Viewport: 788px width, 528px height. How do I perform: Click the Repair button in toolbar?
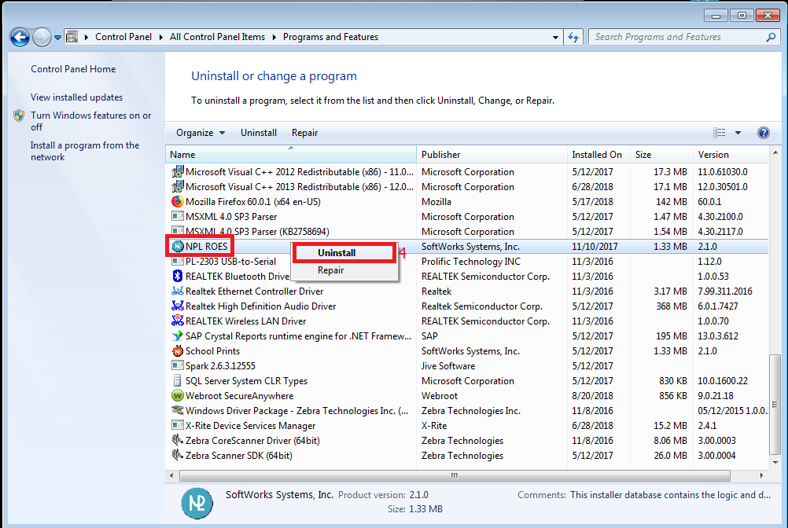coord(304,133)
